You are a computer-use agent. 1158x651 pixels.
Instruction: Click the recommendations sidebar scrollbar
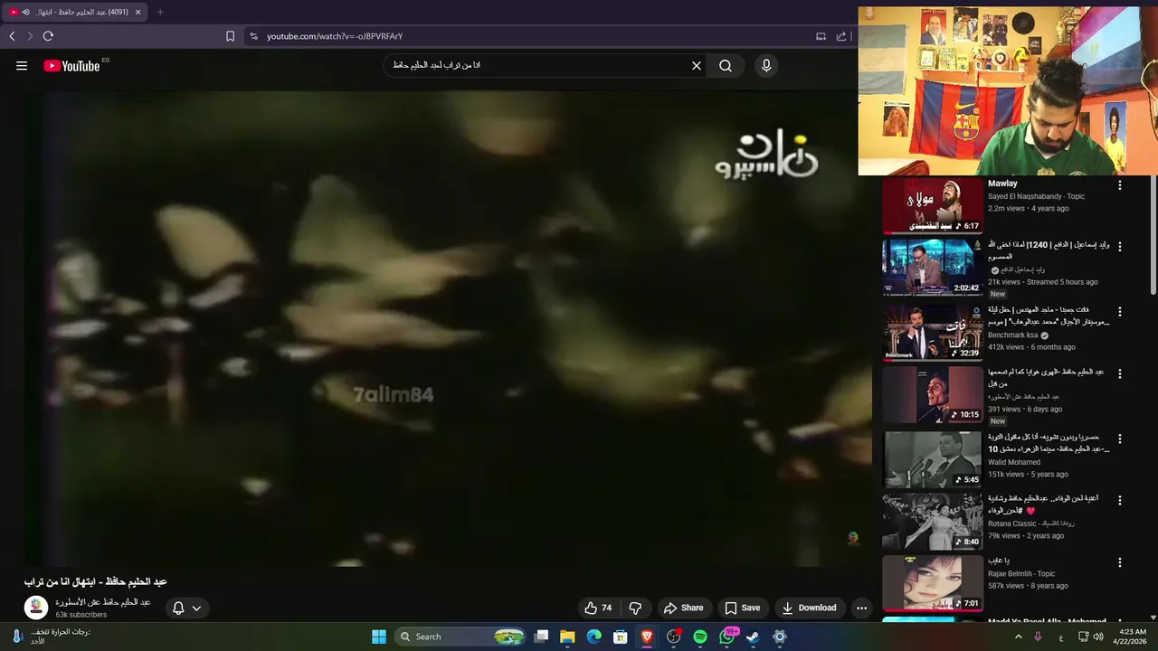coord(1153,235)
